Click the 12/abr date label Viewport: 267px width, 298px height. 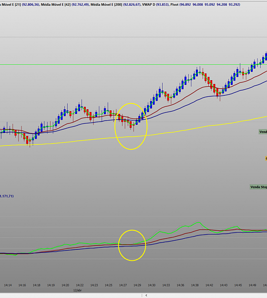pyautogui.click(x=77, y=290)
